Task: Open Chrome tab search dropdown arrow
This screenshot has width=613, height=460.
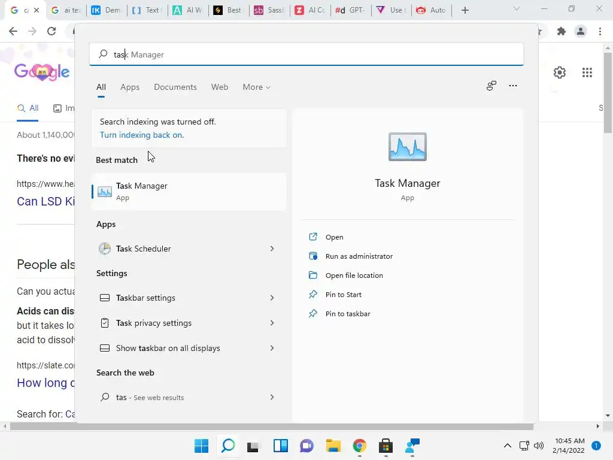Action: coord(516,8)
